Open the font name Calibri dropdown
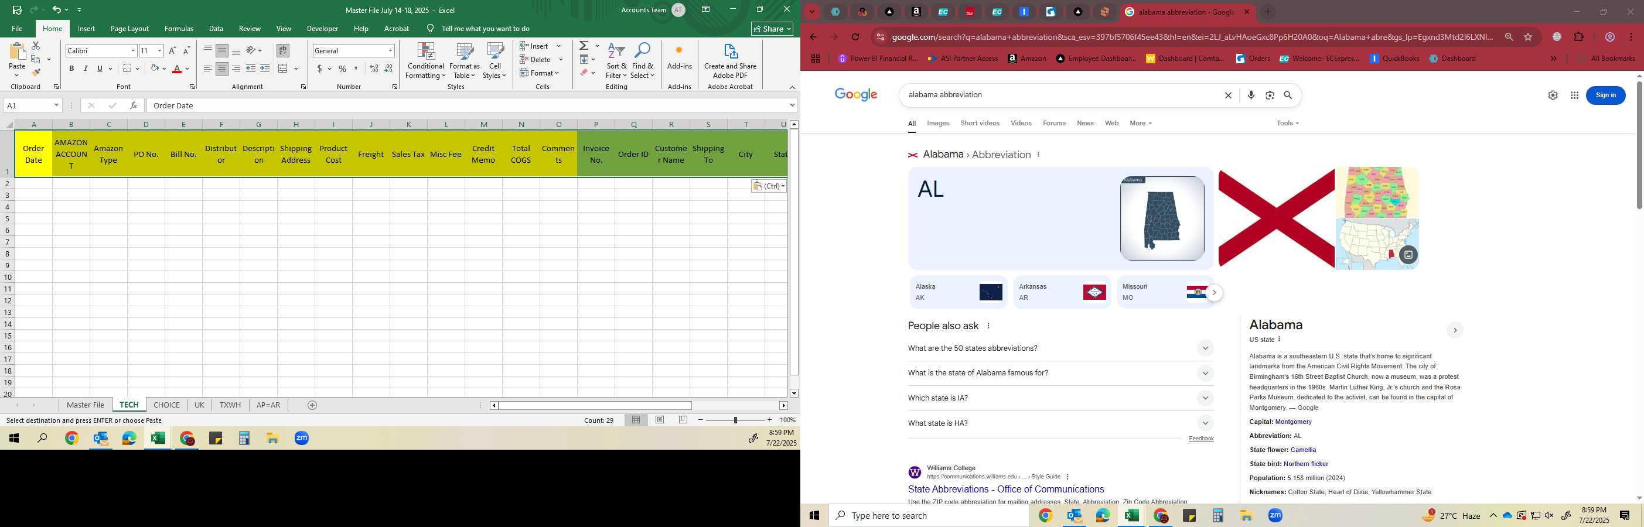 (x=133, y=50)
